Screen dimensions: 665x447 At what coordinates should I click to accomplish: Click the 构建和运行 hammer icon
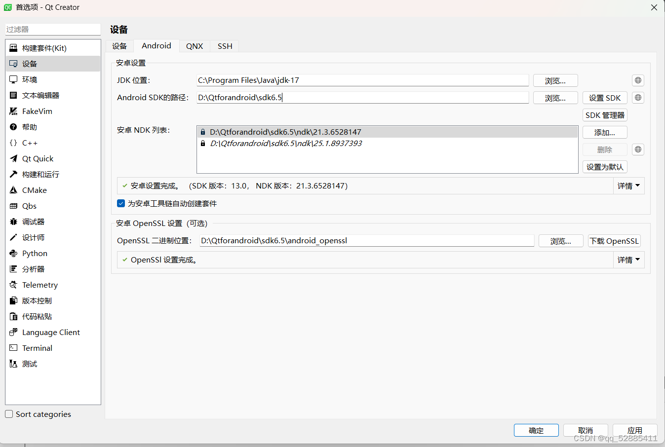[x=13, y=174]
